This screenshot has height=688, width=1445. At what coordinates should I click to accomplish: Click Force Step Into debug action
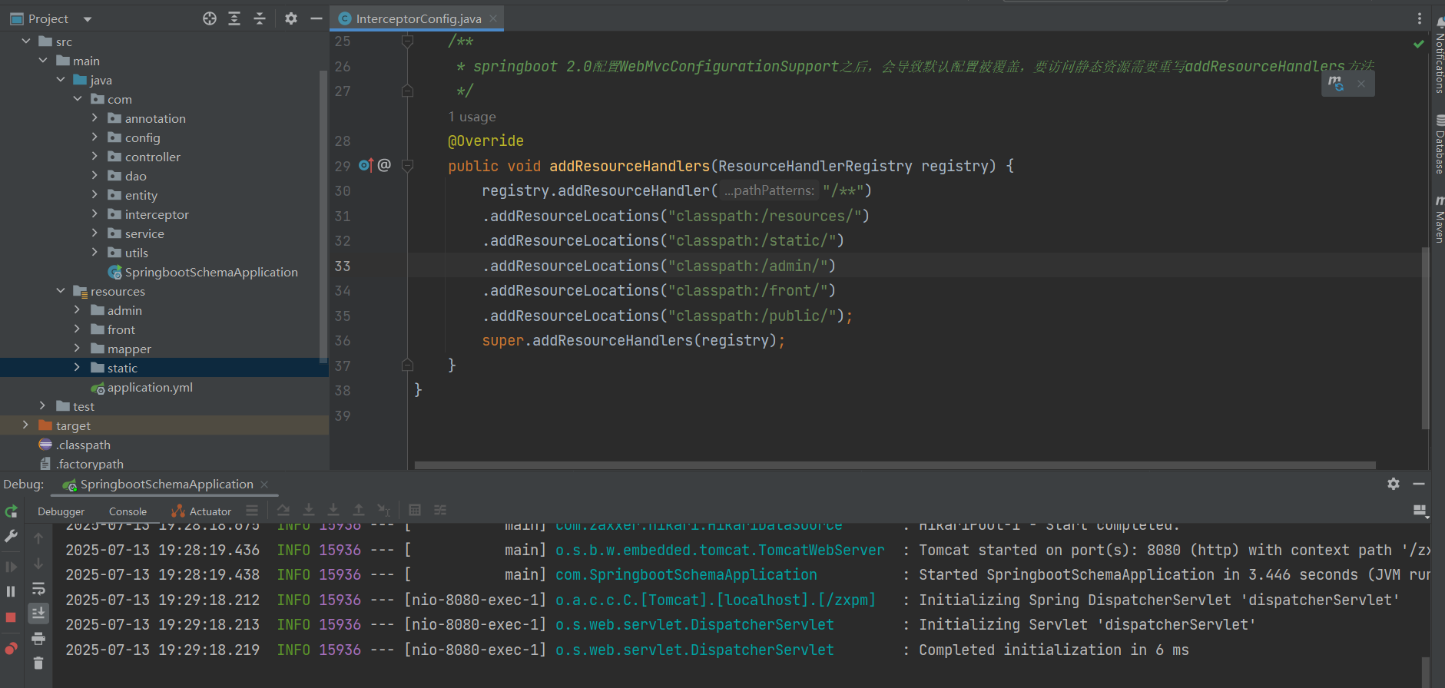[x=333, y=510]
